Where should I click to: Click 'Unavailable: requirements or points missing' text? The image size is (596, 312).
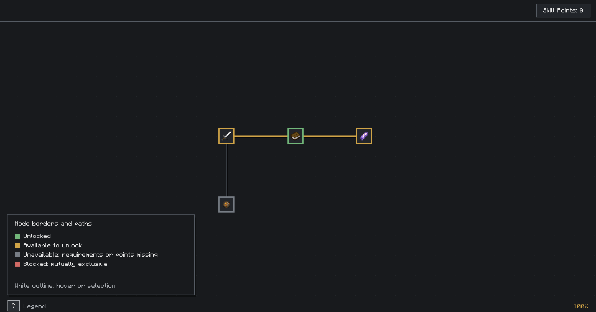(x=90, y=255)
